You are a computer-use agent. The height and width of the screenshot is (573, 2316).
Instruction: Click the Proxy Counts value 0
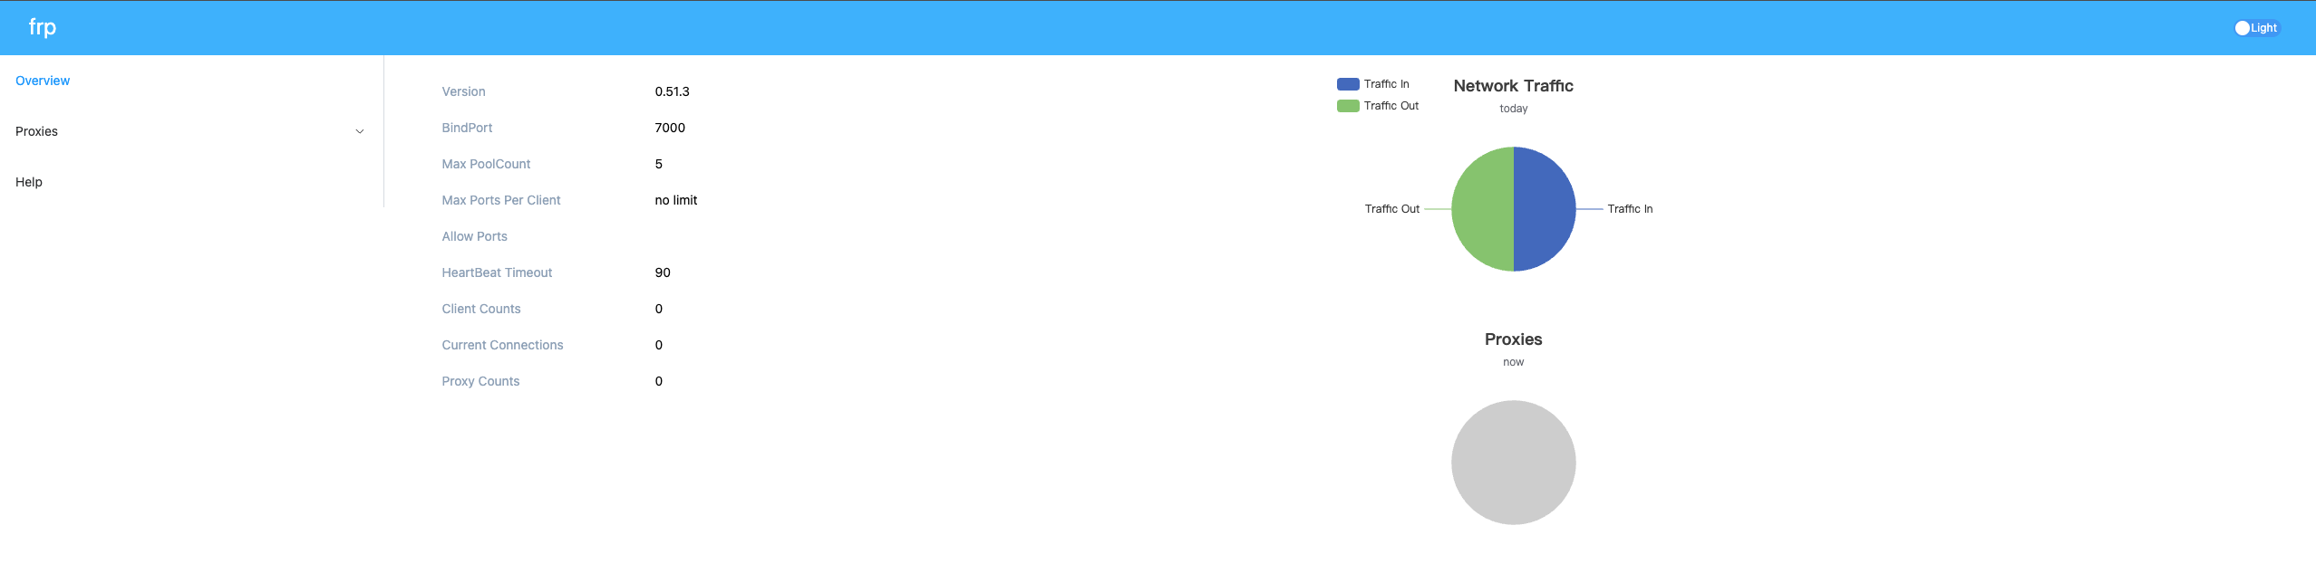click(659, 381)
